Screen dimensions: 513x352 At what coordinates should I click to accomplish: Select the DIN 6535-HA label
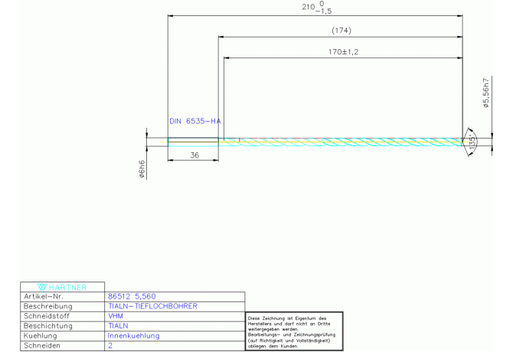click(x=194, y=122)
